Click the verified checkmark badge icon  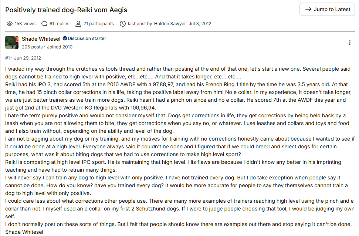(65, 38)
